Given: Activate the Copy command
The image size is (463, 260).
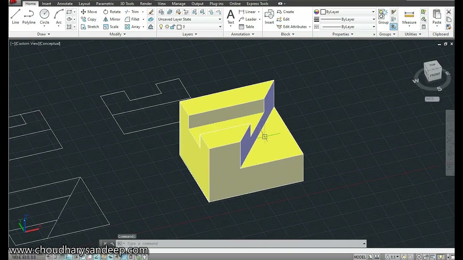Looking at the screenshot, I should click(89, 19).
